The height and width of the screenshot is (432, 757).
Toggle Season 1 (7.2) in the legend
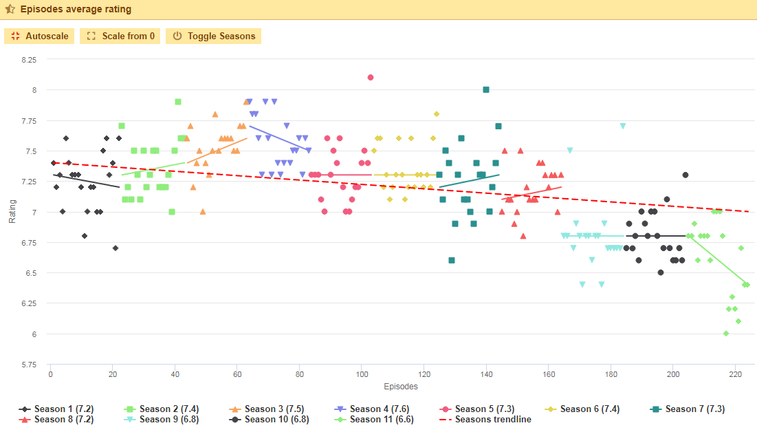point(56,409)
